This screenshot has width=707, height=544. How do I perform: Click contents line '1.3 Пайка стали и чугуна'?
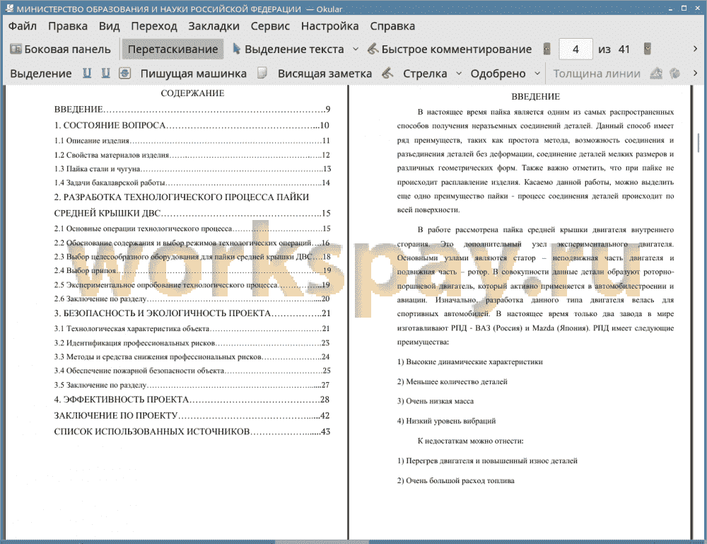pos(192,168)
